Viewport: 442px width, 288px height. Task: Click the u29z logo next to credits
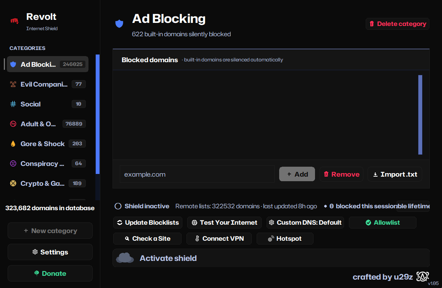(423, 277)
